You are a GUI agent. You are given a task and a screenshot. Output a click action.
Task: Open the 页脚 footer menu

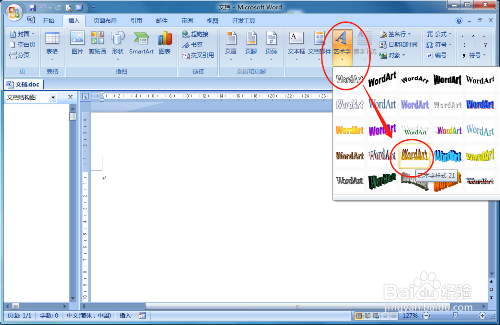point(251,46)
